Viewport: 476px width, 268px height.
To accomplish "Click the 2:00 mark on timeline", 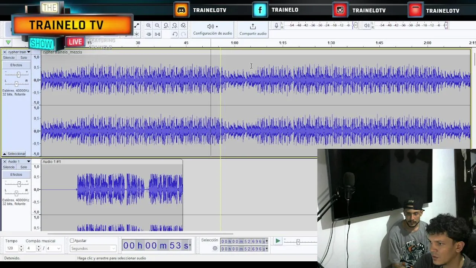I will click(428, 43).
